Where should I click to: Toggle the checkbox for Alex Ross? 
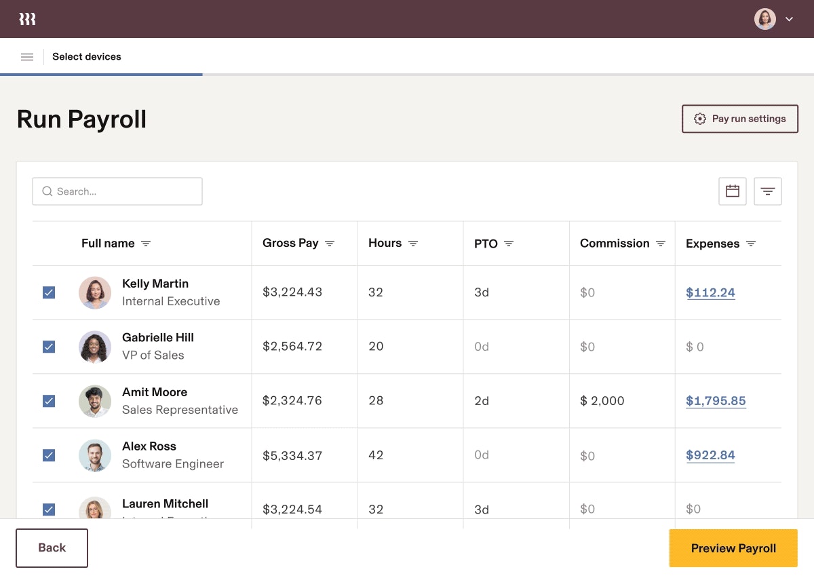point(49,455)
